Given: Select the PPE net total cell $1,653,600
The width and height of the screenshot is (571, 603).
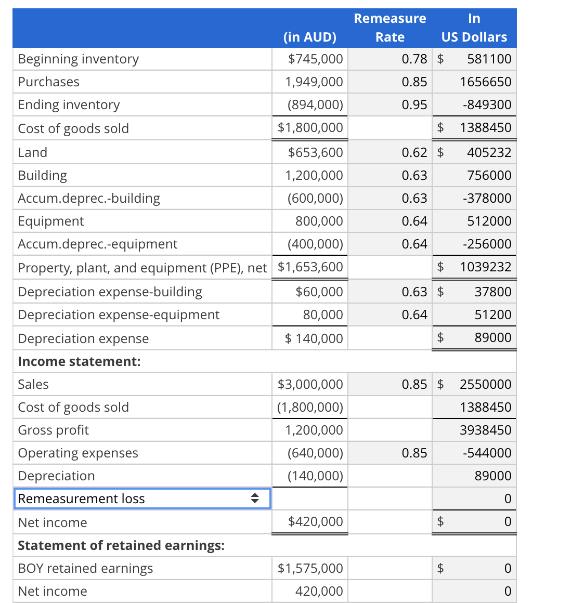Looking at the screenshot, I should pos(309,267).
